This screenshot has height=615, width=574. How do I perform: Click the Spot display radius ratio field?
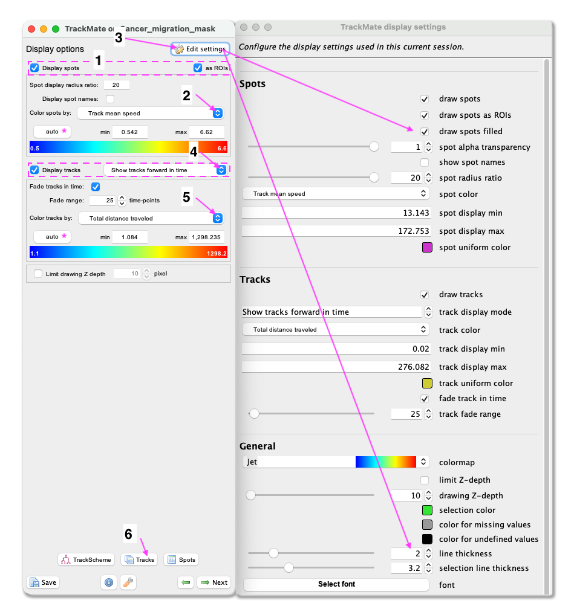coord(117,85)
